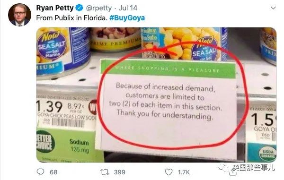Click the blue verified badge

[x=79, y=8]
